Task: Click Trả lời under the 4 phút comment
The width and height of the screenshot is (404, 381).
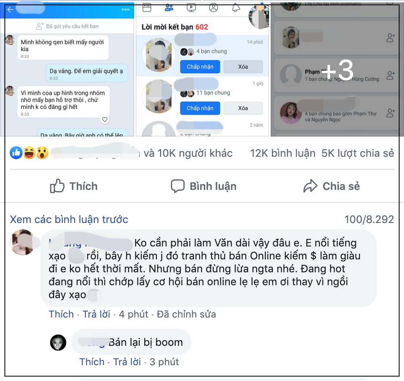Action: pos(97,314)
